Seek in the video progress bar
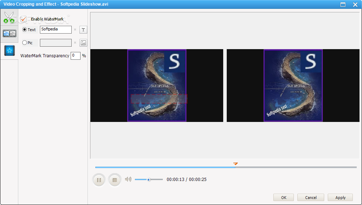Screen dimensions: 362x205 tap(226, 167)
